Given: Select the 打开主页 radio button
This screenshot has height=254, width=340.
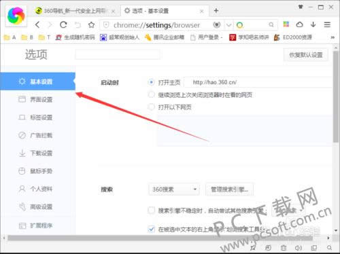Looking at the screenshot, I should (x=151, y=82).
